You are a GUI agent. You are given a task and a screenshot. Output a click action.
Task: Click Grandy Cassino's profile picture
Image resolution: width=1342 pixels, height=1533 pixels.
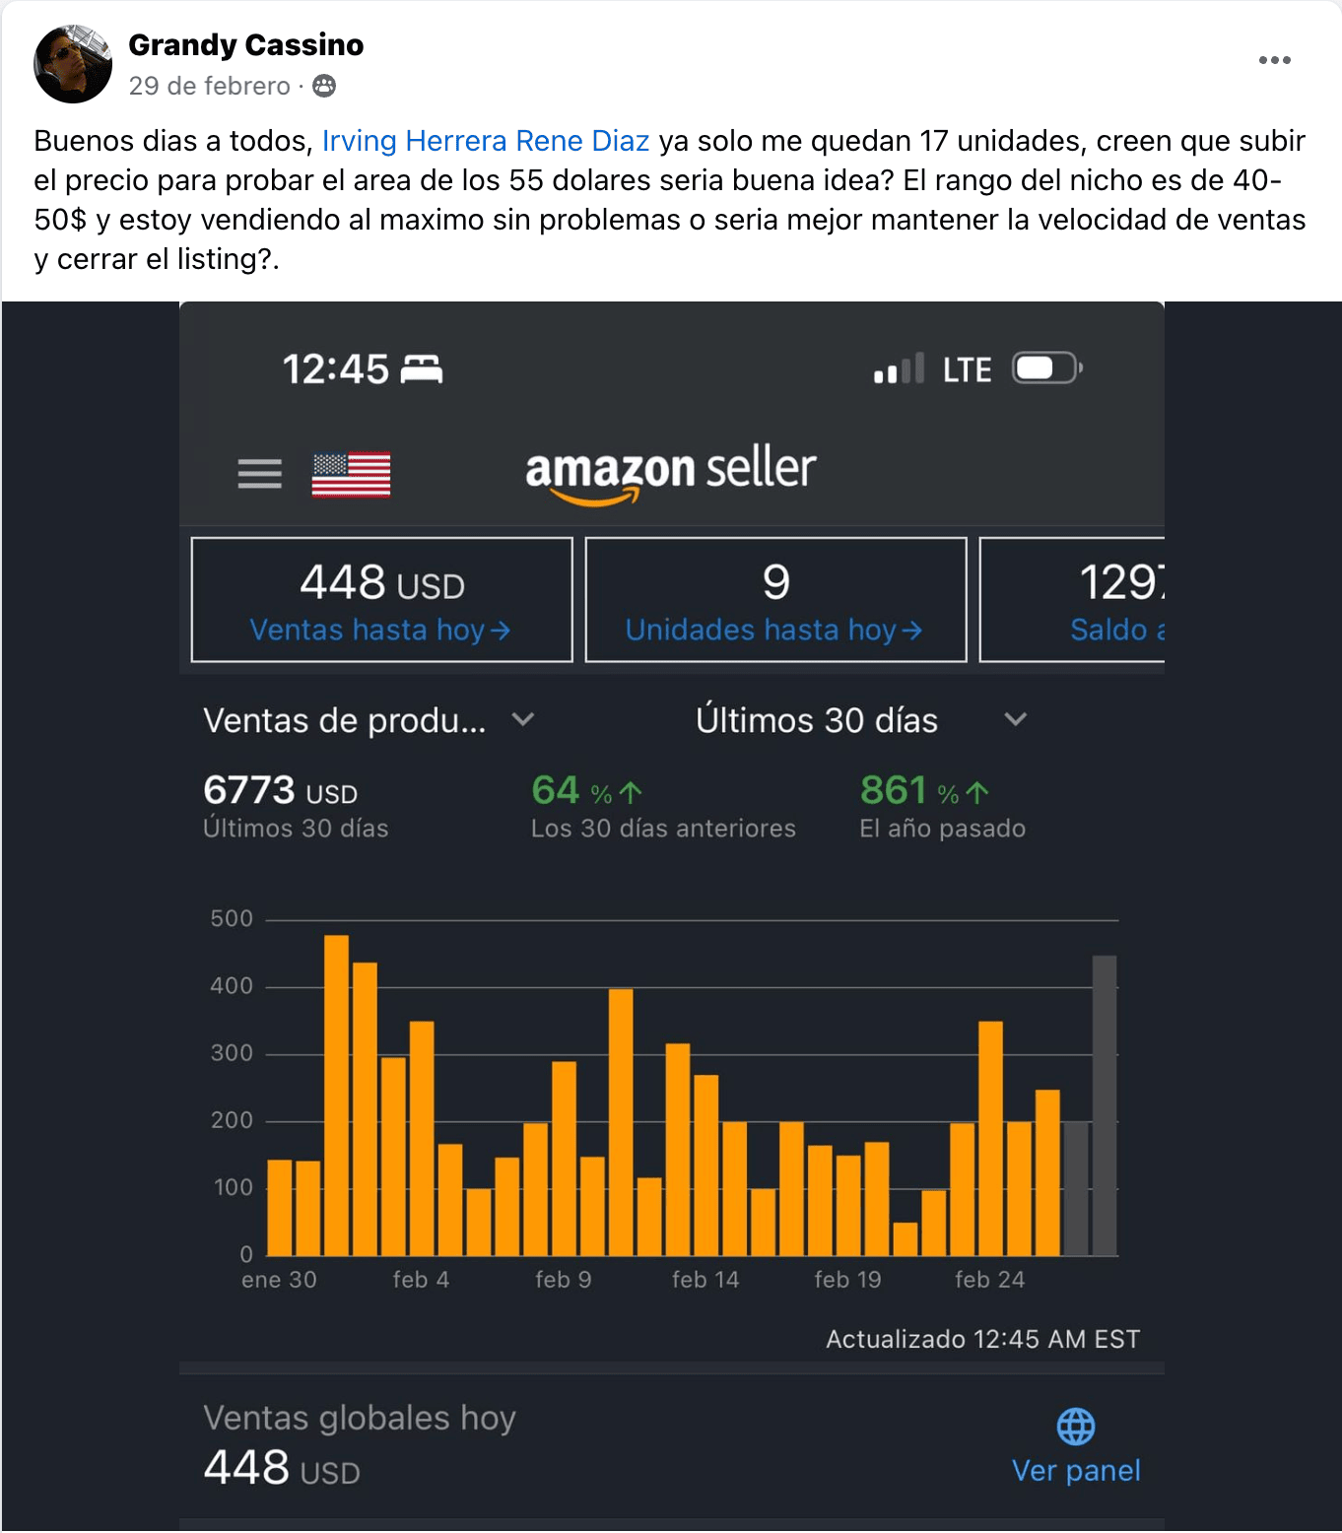pos(73,64)
